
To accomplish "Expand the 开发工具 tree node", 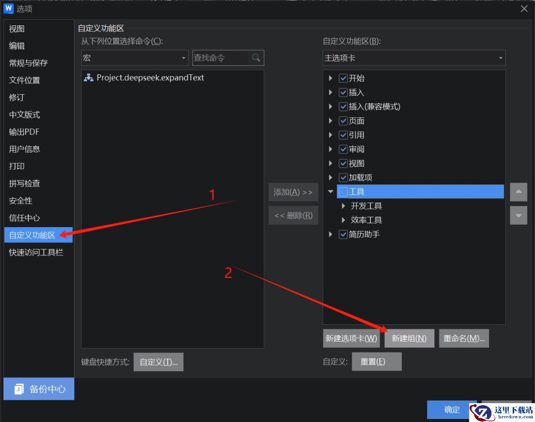I will tap(343, 206).
